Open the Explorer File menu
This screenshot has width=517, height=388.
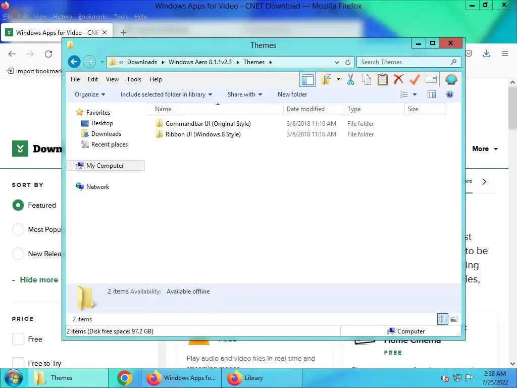pyautogui.click(x=75, y=79)
